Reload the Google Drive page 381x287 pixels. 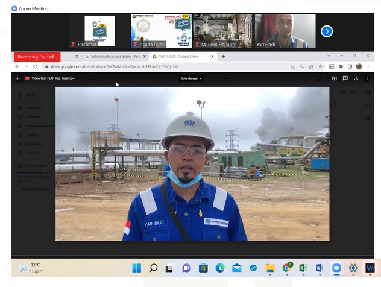(35, 66)
